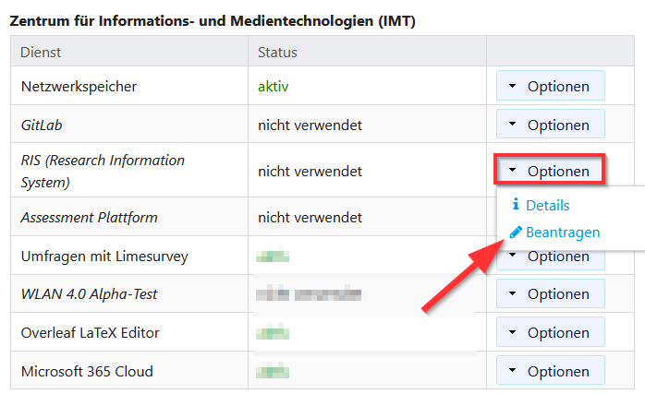645x394 pixels.
Task: Expand Optionen for WLAN 4.0 Alpha-Test
Action: point(550,294)
